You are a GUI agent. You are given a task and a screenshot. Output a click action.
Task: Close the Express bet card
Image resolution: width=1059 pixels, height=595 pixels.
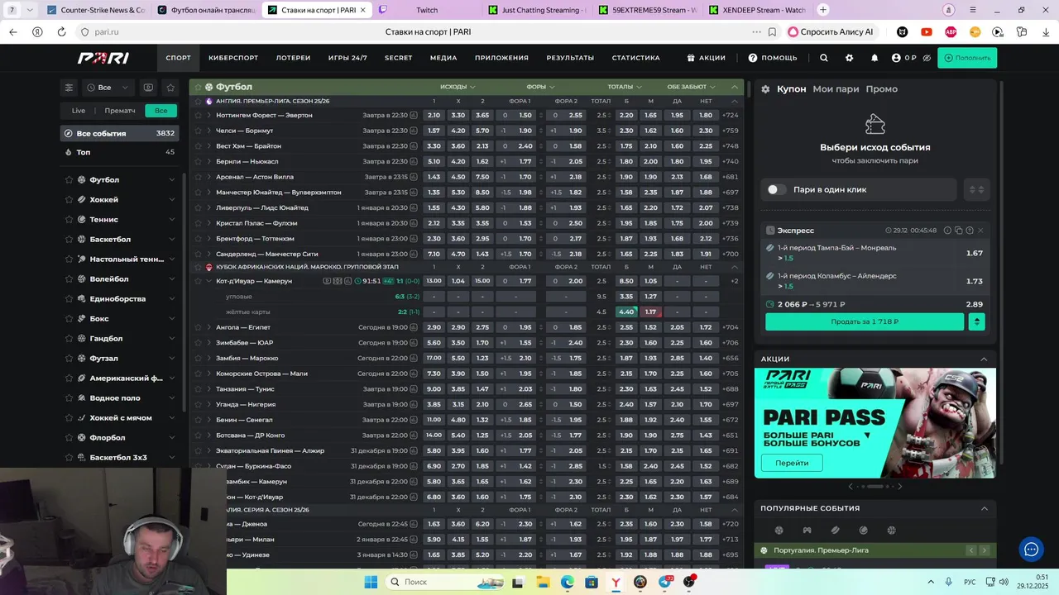point(981,231)
